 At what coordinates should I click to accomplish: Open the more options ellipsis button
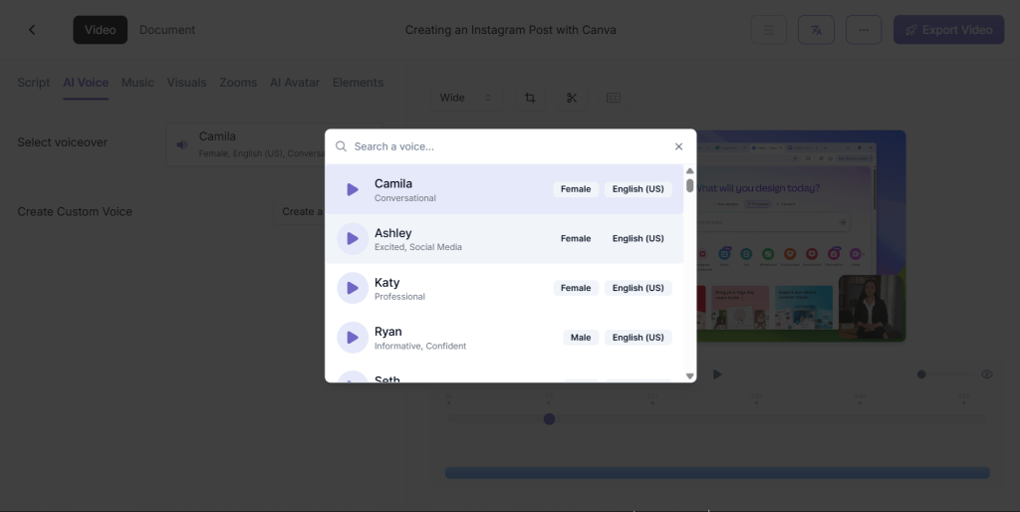tap(864, 30)
